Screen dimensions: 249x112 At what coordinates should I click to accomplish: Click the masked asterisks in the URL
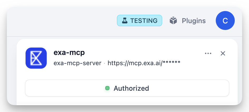pos(172,63)
